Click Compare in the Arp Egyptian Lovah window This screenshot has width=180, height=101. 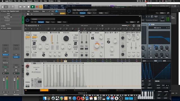82,13
